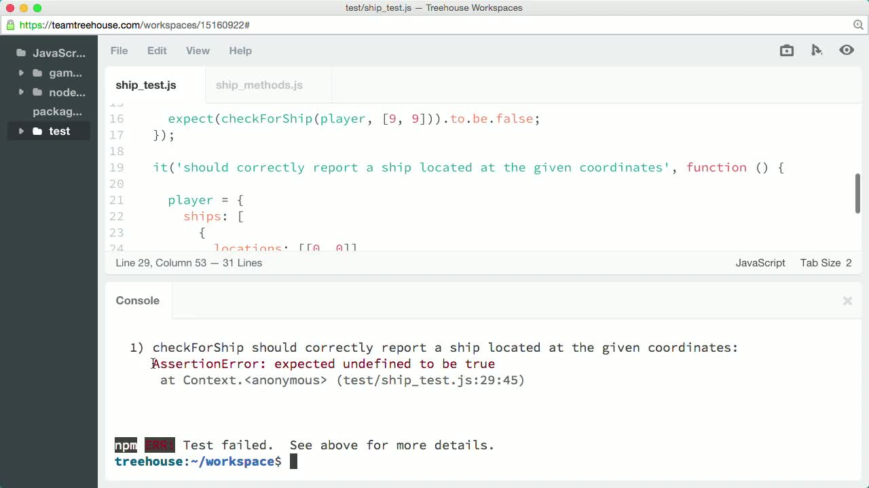This screenshot has width=869, height=488.
Task: Open the File menu
Action: pyautogui.click(x=119, y=51)
